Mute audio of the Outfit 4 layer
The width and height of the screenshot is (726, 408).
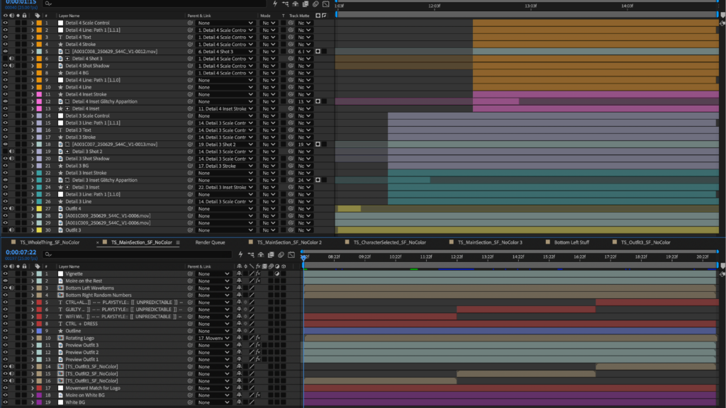pos(11,209)
